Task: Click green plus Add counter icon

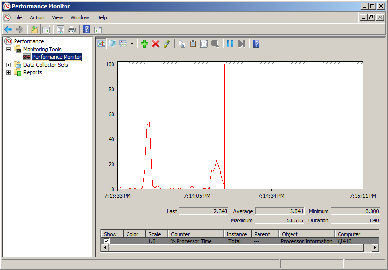Action: [x=145, y=44]
